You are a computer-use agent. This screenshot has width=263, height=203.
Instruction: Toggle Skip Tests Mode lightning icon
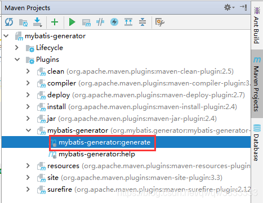pos(114,22)
